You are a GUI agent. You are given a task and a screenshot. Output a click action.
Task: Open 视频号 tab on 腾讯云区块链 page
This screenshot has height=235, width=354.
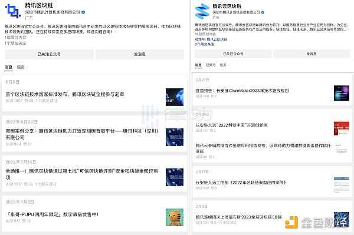(211, 65)
